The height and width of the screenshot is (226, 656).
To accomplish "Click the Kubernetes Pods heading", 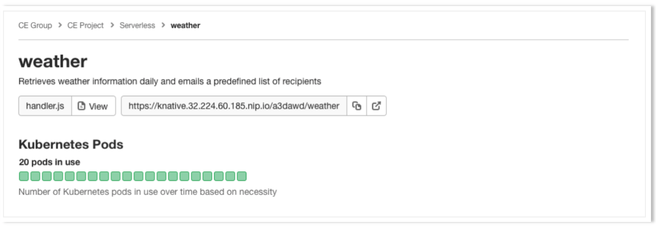I will (x=71, y=145).
